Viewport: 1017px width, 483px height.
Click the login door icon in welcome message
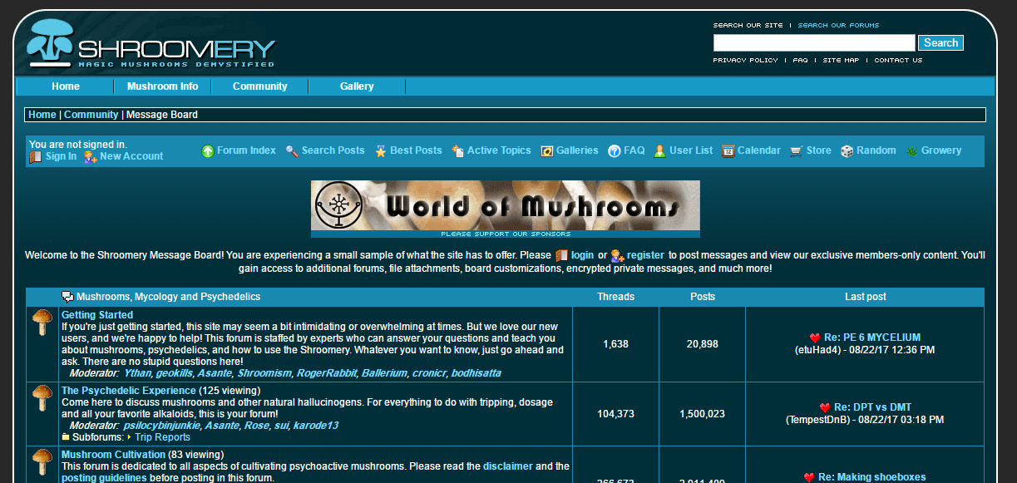(x=561, y=256)
